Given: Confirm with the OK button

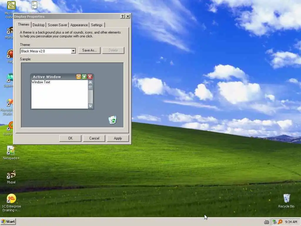Looking at the screenshot, I should (x=70, y=138).
